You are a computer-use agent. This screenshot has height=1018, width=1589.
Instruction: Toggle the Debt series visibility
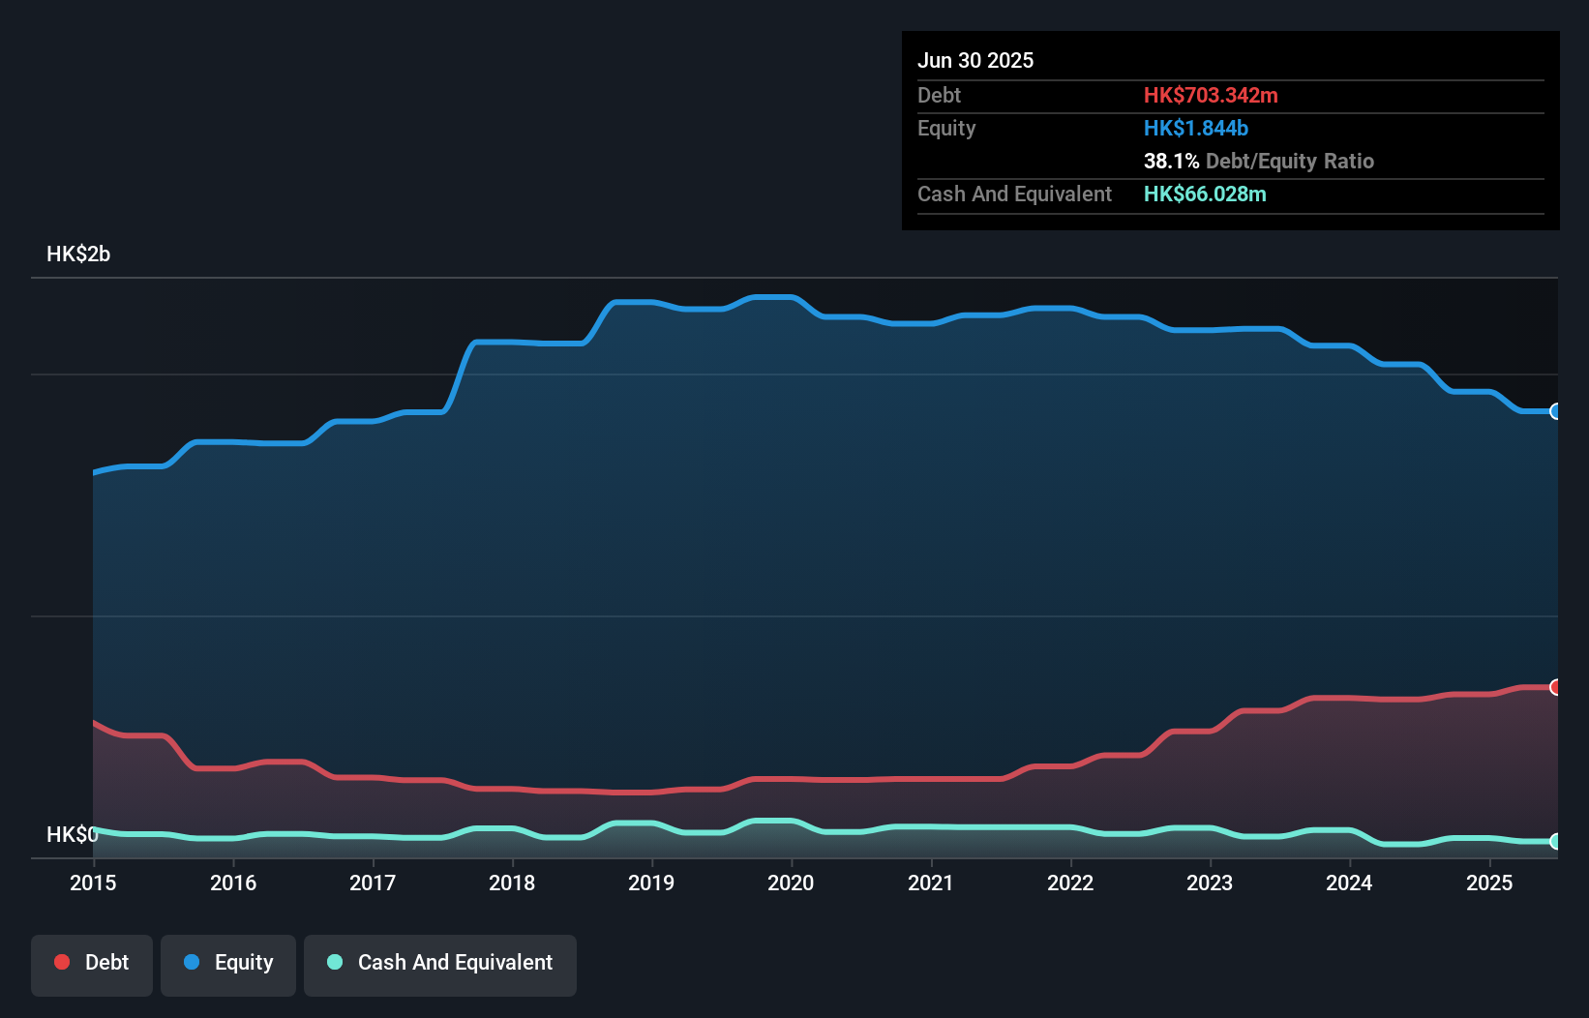click(92, 963)
